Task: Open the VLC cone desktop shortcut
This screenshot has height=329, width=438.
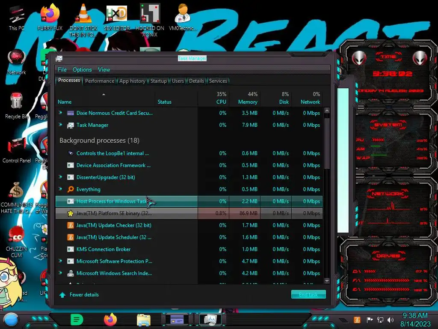Action: 83,20
